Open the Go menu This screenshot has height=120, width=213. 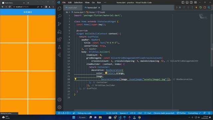(x=93, y=2)
